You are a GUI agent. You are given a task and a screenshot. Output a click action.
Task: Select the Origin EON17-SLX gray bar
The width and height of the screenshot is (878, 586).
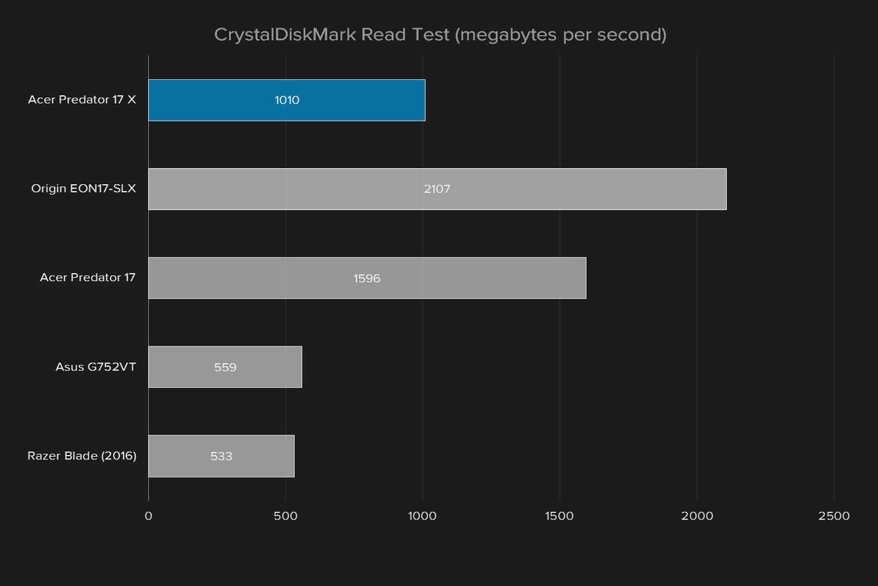pyautogui.click(x=437, y=189)
